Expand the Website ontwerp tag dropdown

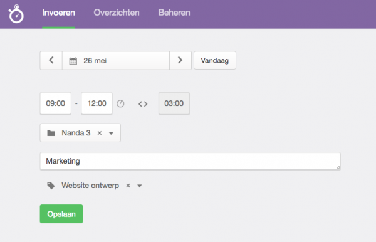tap(140, 186)
